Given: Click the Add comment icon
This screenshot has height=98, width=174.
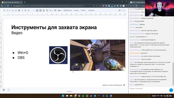Looking at the screenshot, I should [x=55, y=10].
